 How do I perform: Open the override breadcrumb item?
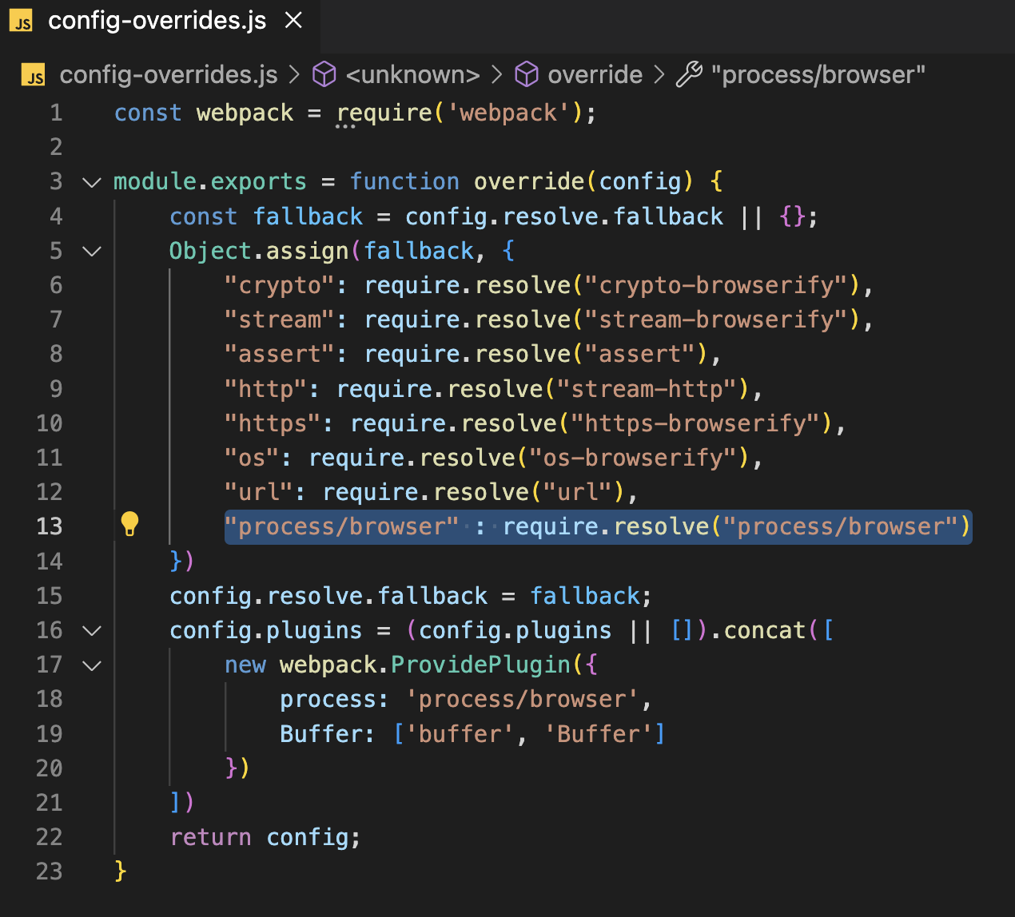pyautogui.click(x=595, y=74)
